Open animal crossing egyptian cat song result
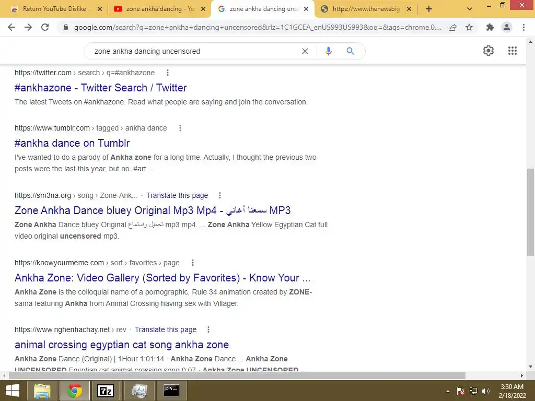The width and height of the screenshot is (535, 401). [121, 345]
